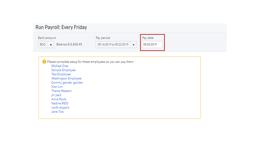Select the Anna Paula link

(59, 99)
